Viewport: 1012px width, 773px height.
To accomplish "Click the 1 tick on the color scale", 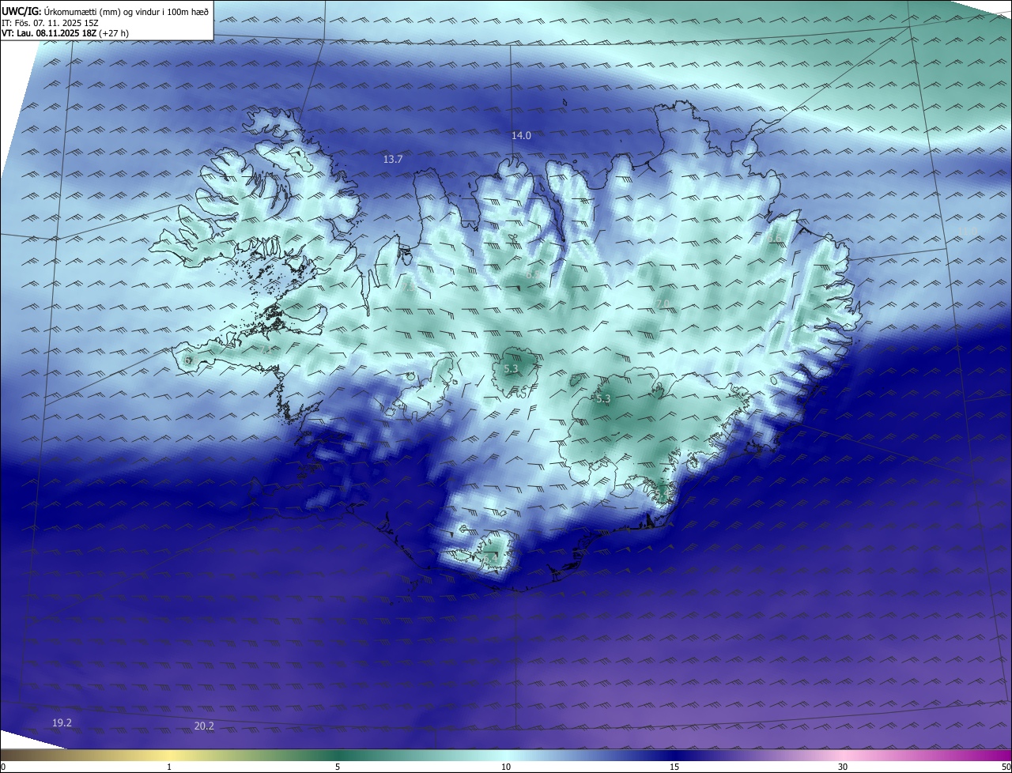I will coord(169,767).
